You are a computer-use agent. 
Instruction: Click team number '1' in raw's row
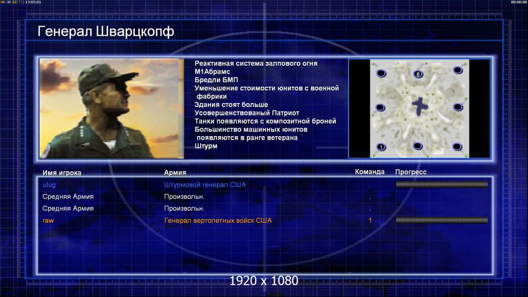point(370,221)
